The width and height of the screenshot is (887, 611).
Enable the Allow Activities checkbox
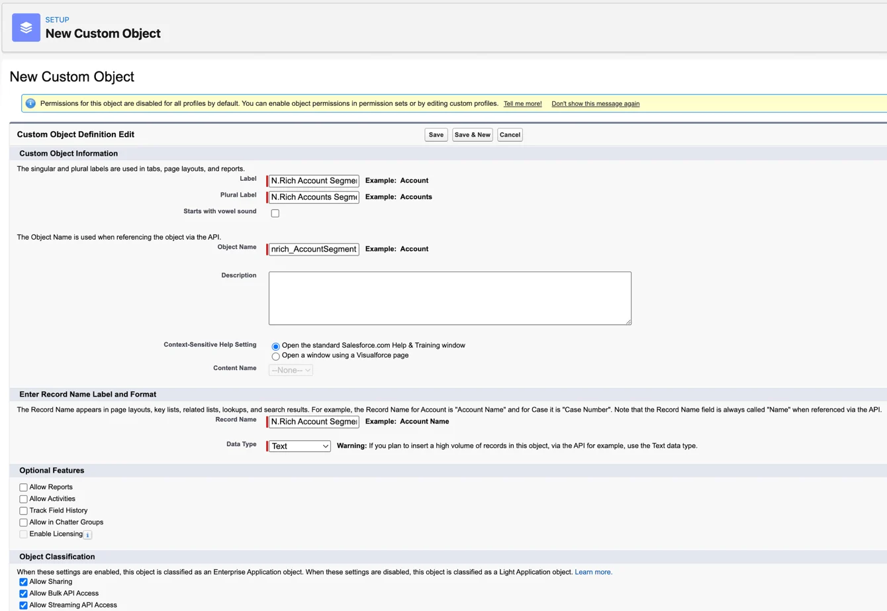coord(23,499)
